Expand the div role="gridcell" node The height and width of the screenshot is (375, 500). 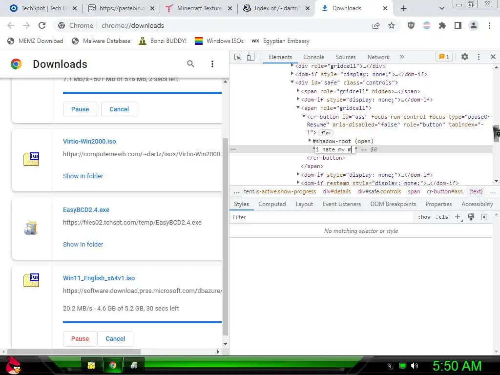click(292, 66)
